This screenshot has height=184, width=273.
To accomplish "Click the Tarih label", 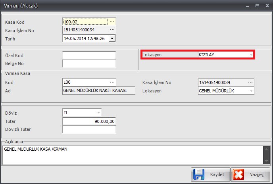I will point(10,39).
